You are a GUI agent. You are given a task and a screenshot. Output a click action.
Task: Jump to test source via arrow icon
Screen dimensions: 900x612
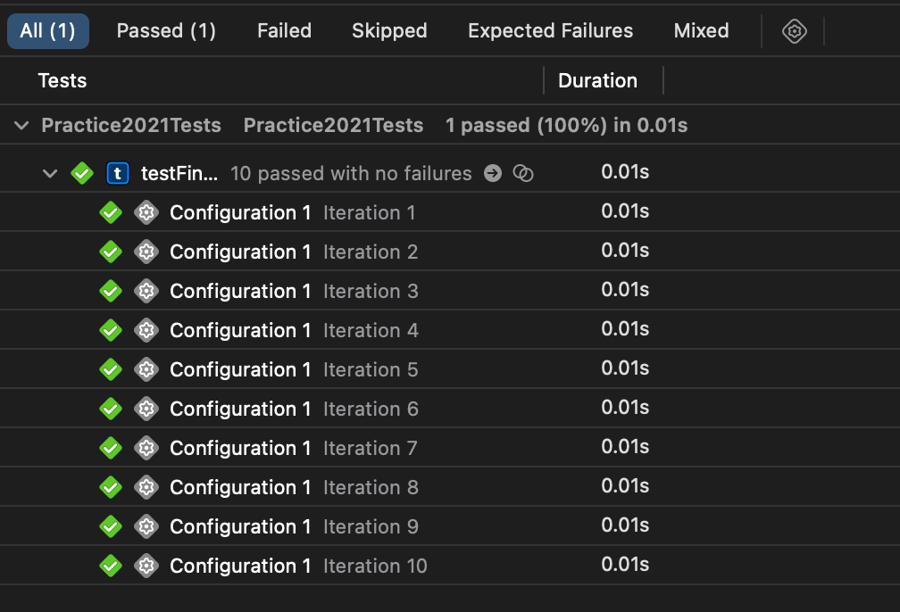click(493, 173)
